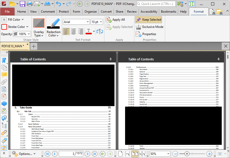The height and width of the screenshot is (158, 230).
Task: Open the Bookmarks pane from sidebar
Action: click(x=4, y=60)
